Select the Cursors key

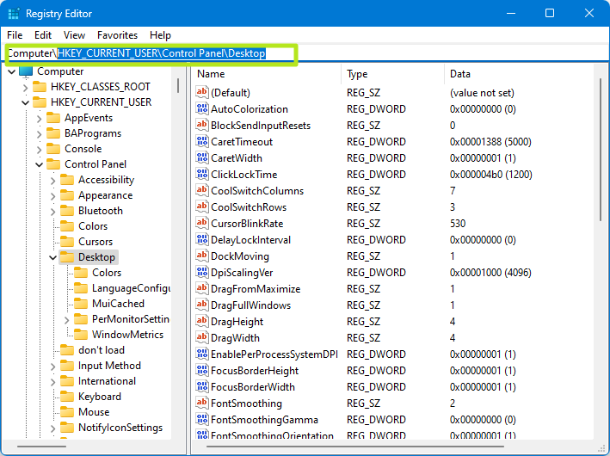(96, 242)
